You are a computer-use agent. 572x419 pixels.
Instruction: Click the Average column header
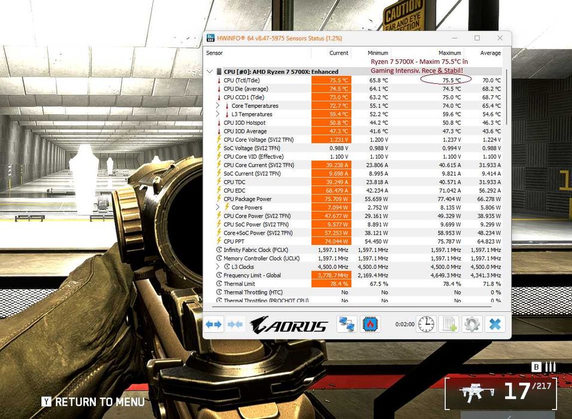[x=491, y=53]
